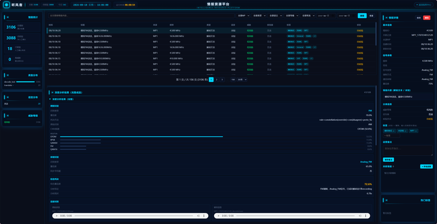This screenshot has width=437, height=224.
Task: Expand the +1 tag in 06/18 06:19 row
Action: tap(315, 36)
